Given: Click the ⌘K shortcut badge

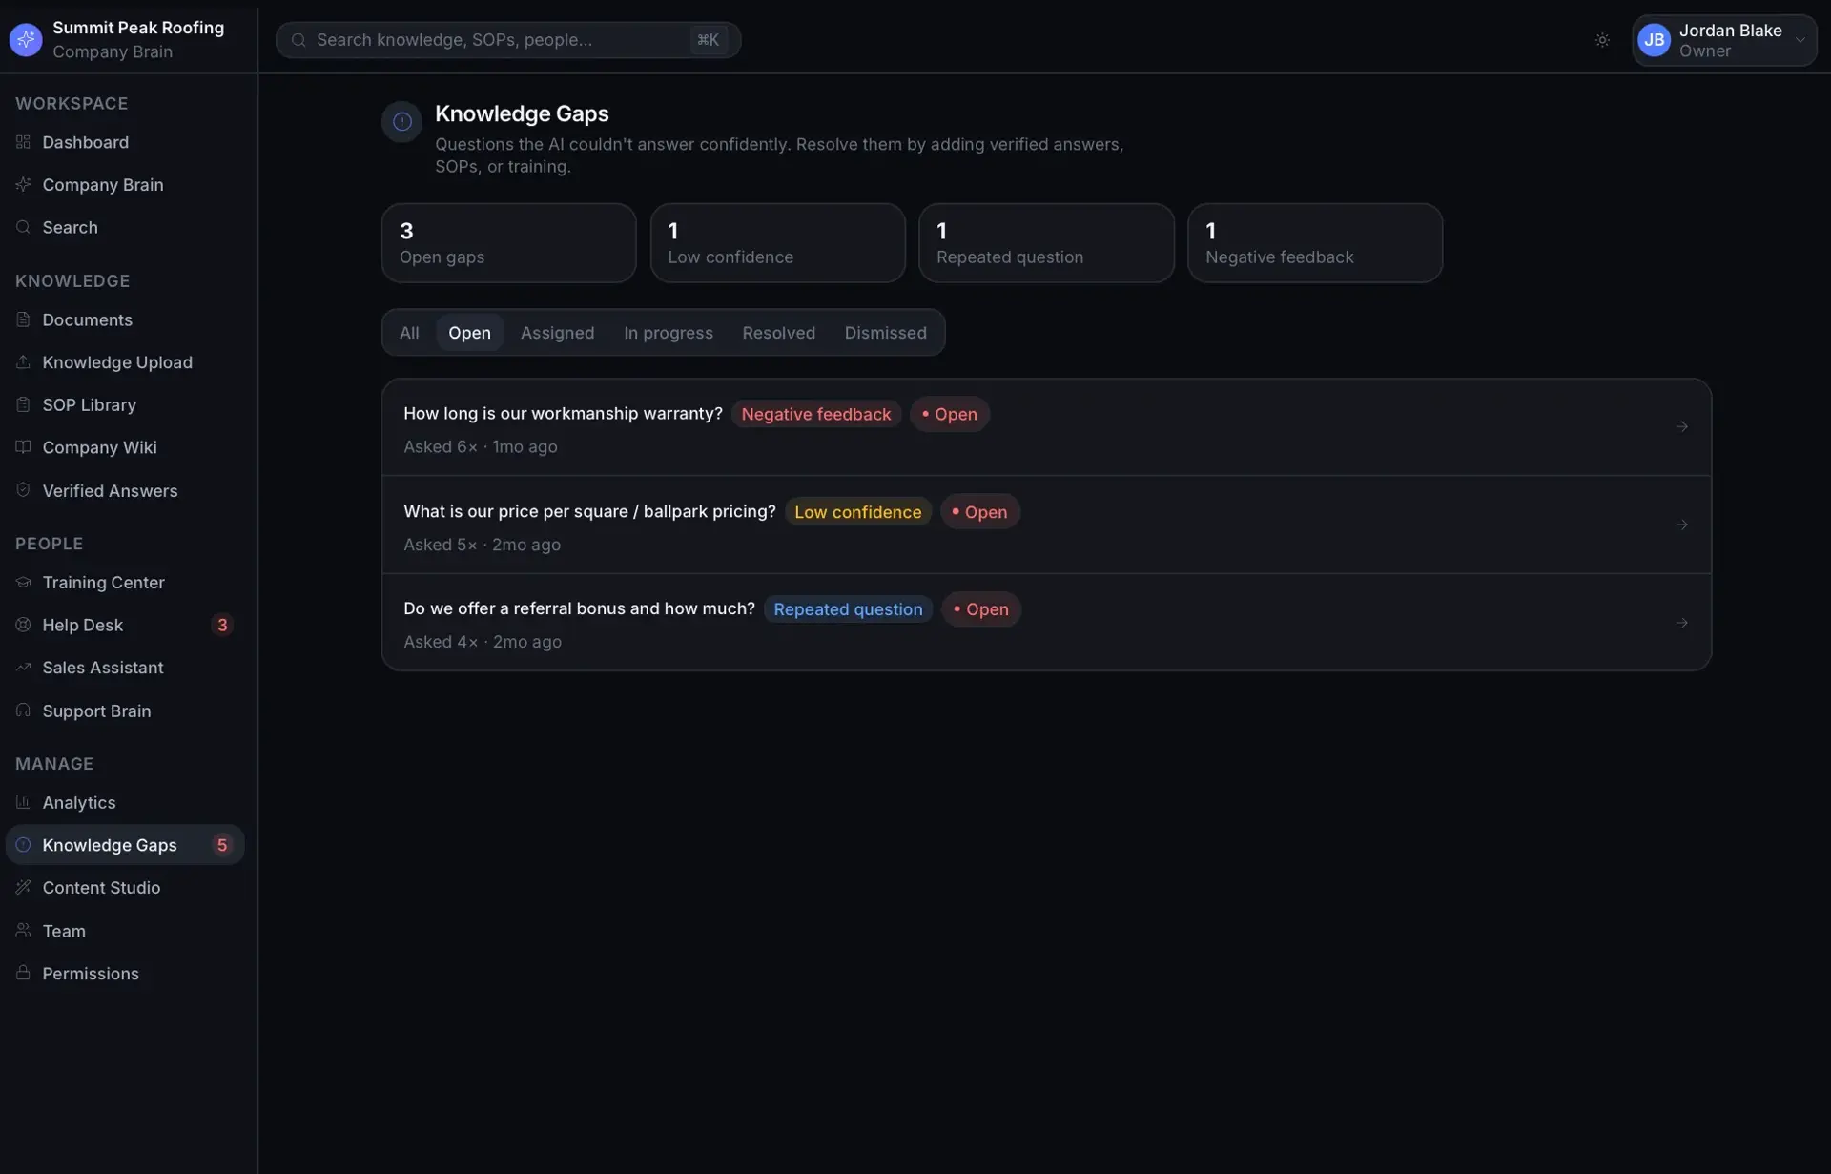Looking at the screenshot, I should click(708, 40).
